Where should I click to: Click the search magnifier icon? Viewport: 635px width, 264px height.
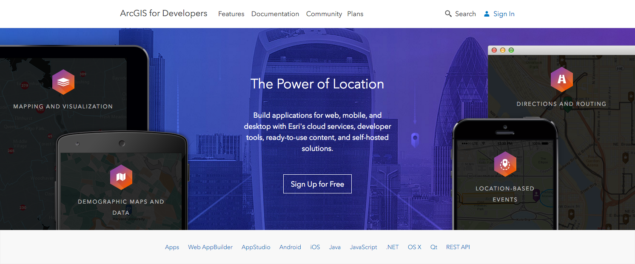coord(448,14)
